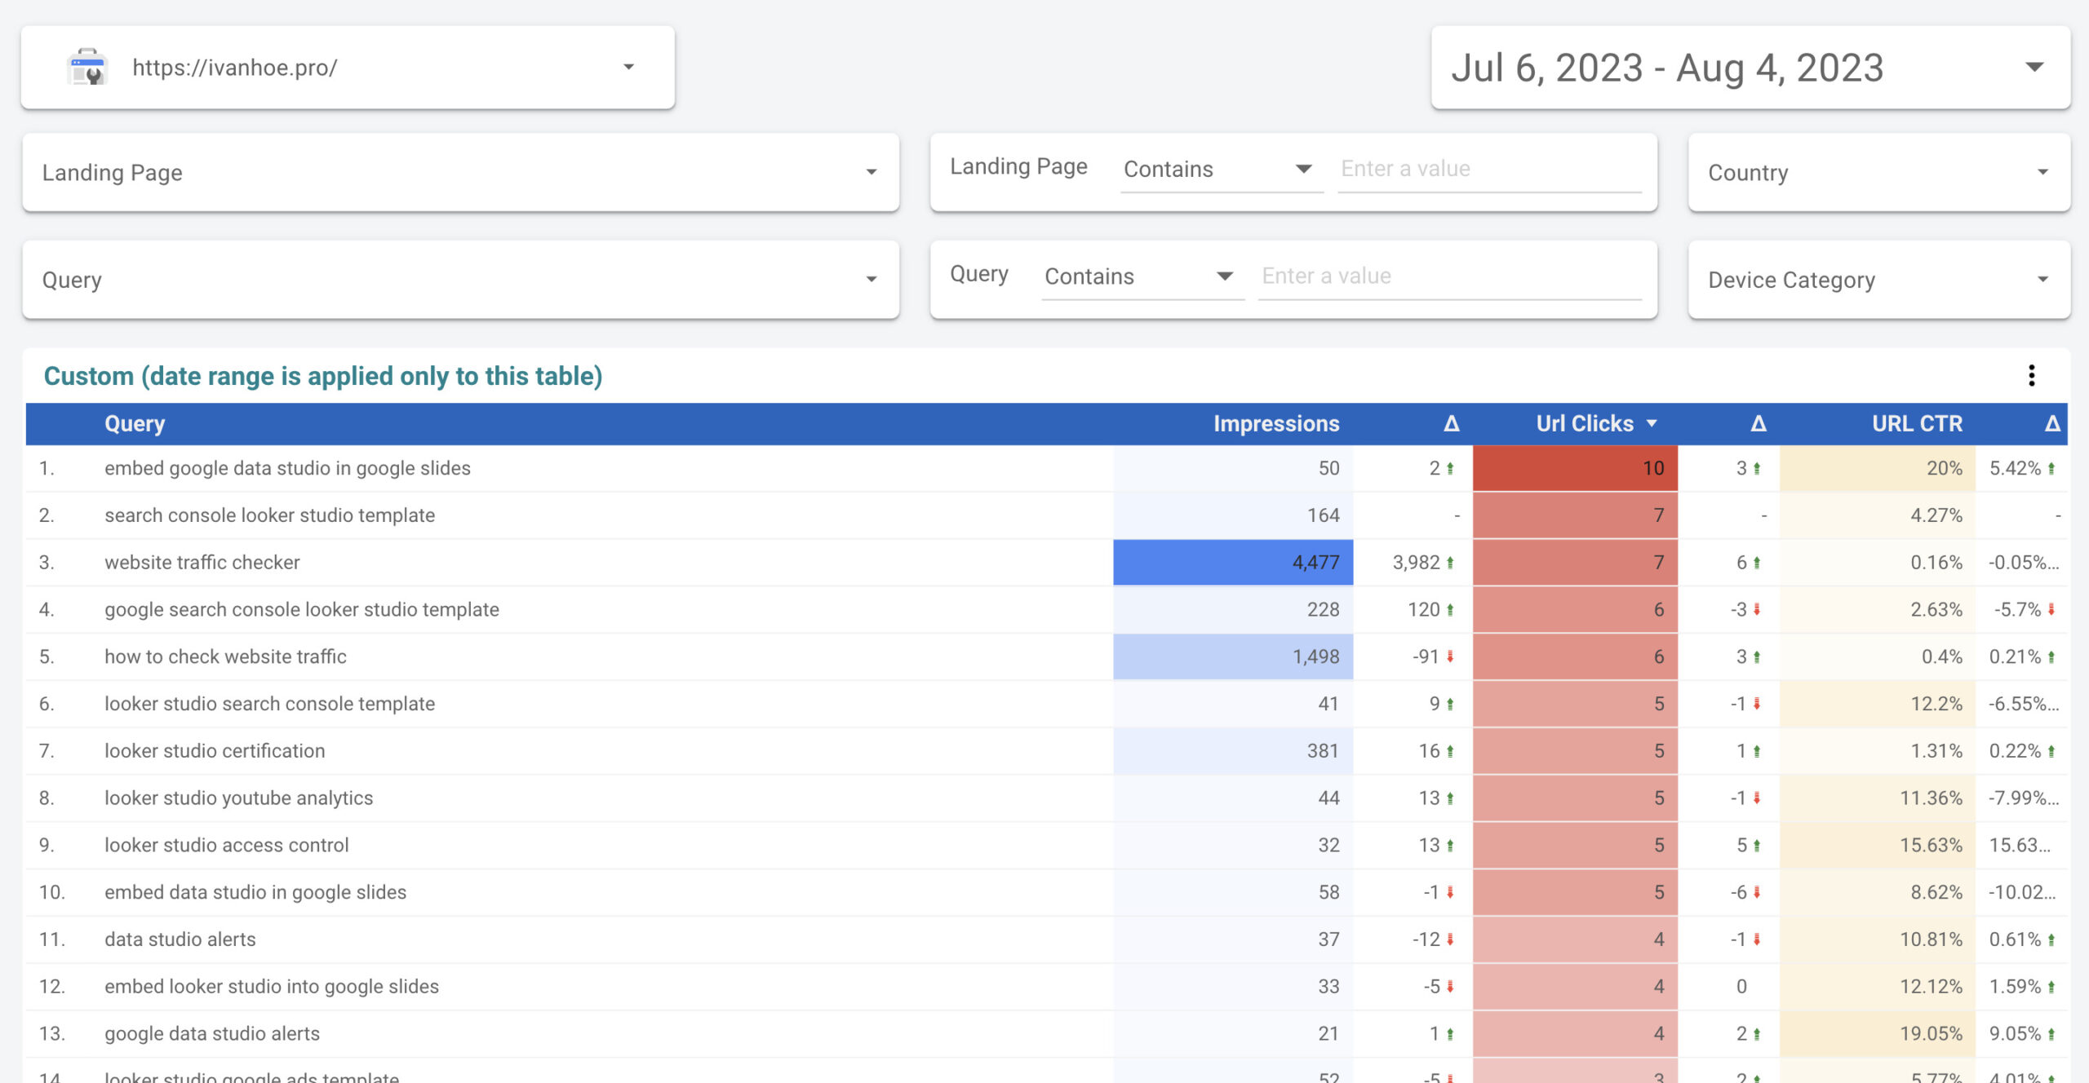The image size is (2089, 1083).
Task: Click the URL CTR delta column header
Action: click(2051, 423)
